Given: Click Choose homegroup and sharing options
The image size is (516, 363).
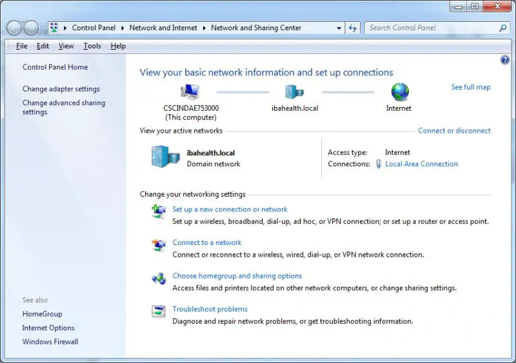Looking at the screenshot, I should (x=237, y=276).
